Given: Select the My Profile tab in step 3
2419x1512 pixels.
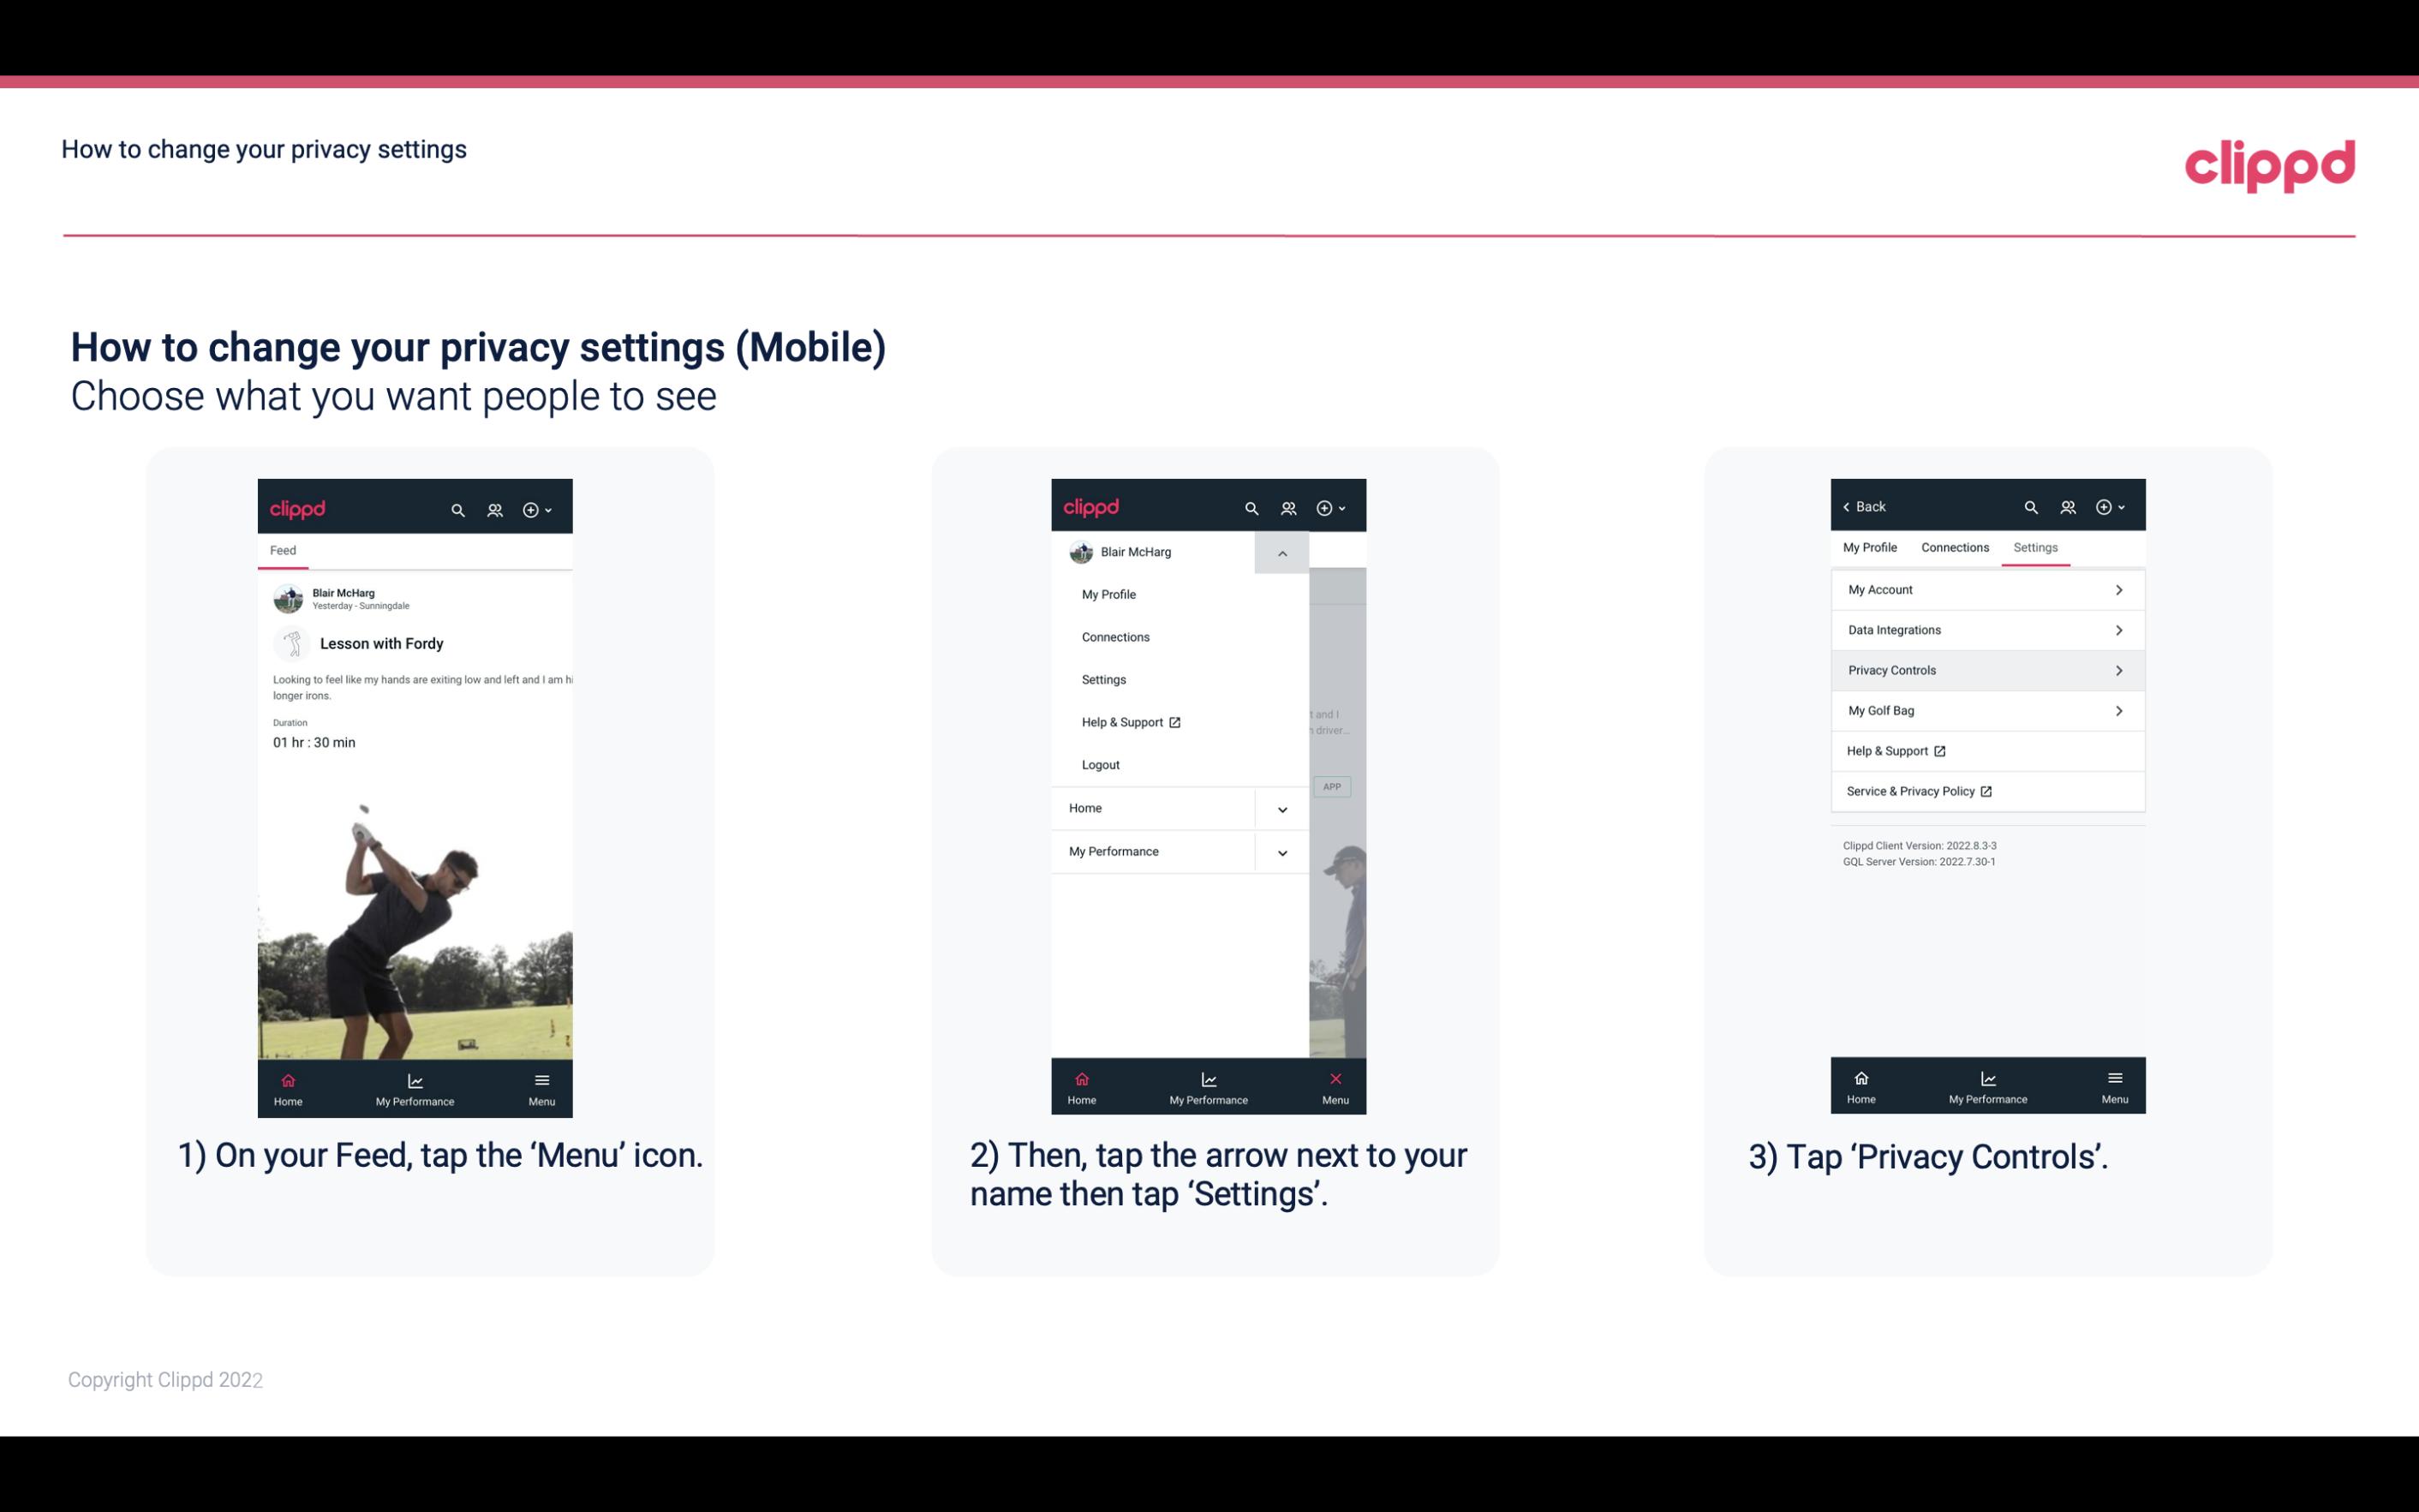Looking at the screenshot, I should click(1871, 547).
